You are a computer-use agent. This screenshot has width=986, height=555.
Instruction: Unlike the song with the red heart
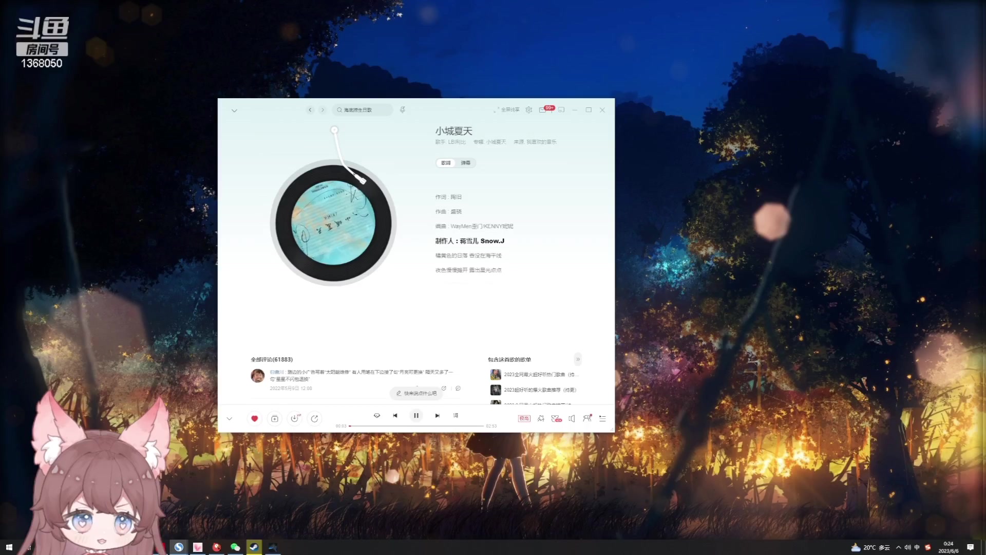coord(254,419)
